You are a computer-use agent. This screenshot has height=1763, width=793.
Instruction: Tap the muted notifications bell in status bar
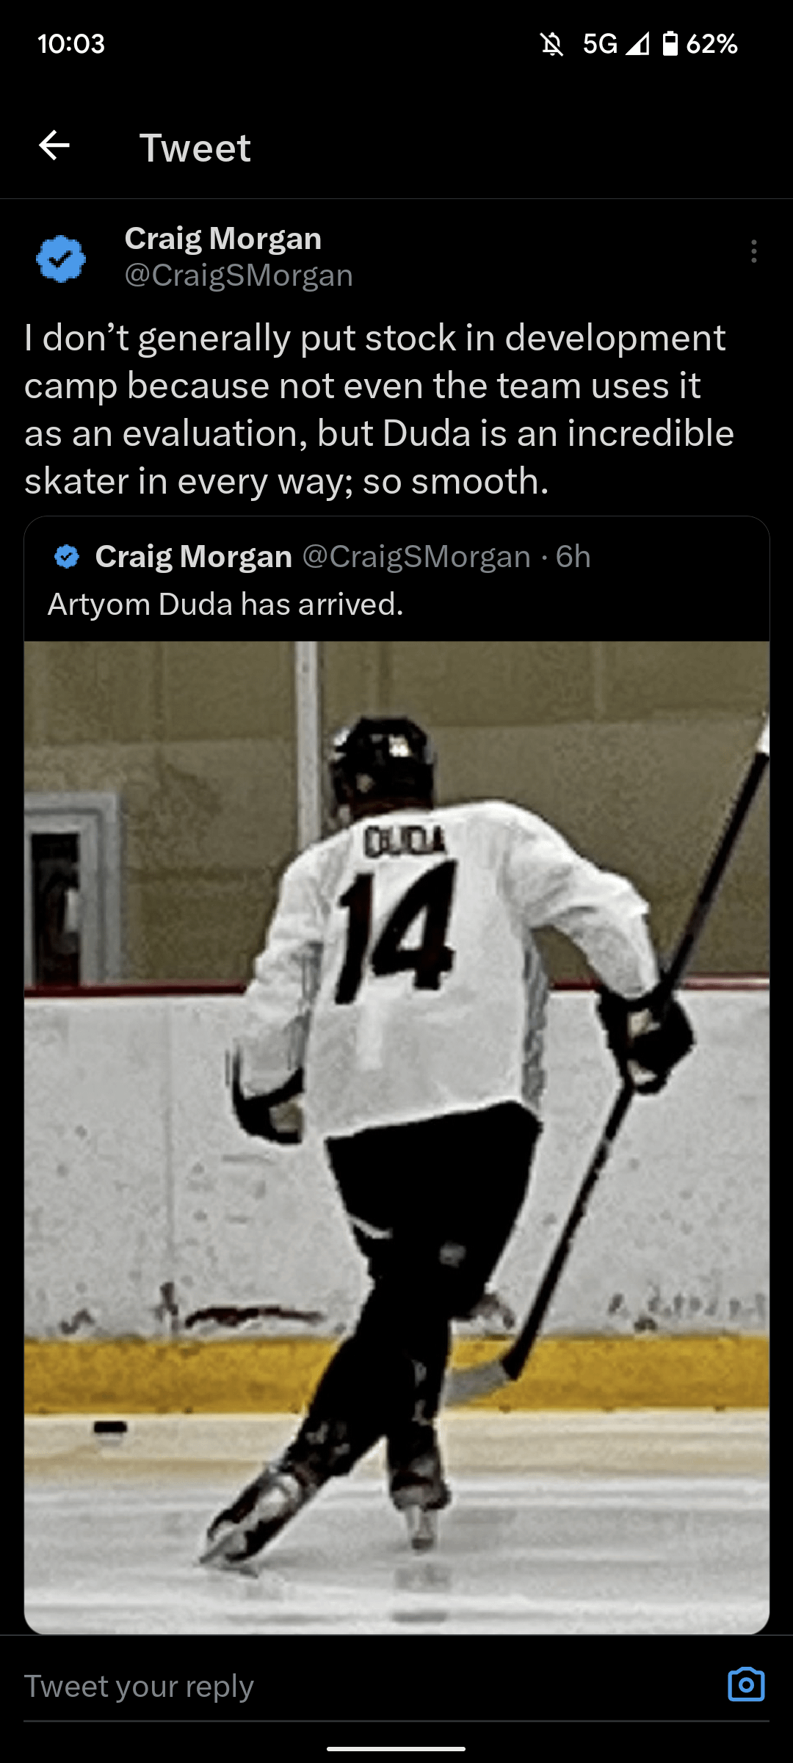pyautogui.click(x=552, y=44)
